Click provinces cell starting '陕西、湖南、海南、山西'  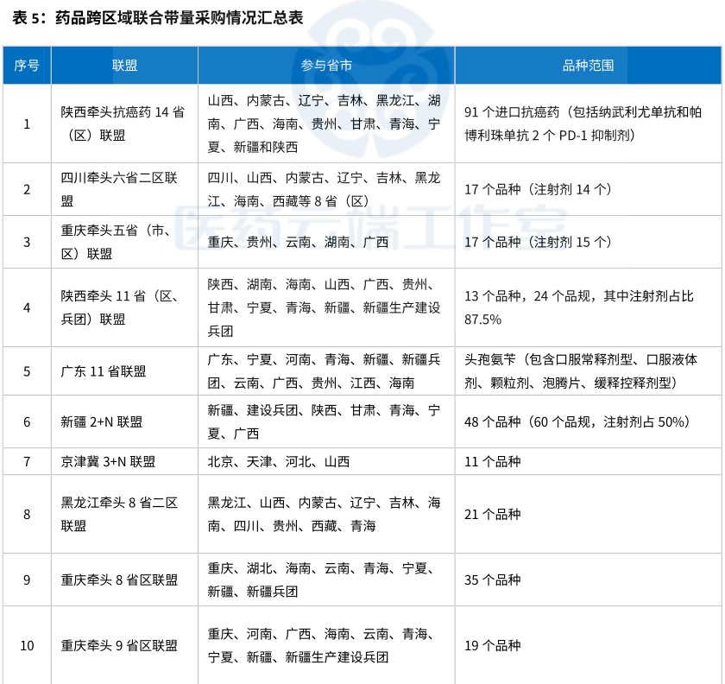pyautogui.click(x=326, y=307)
